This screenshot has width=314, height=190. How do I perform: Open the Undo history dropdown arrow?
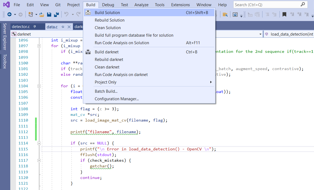point(73,14)
